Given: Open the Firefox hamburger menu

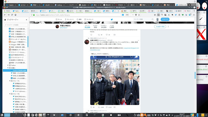Looking at the screenshot, I should [x=194, y=15].
